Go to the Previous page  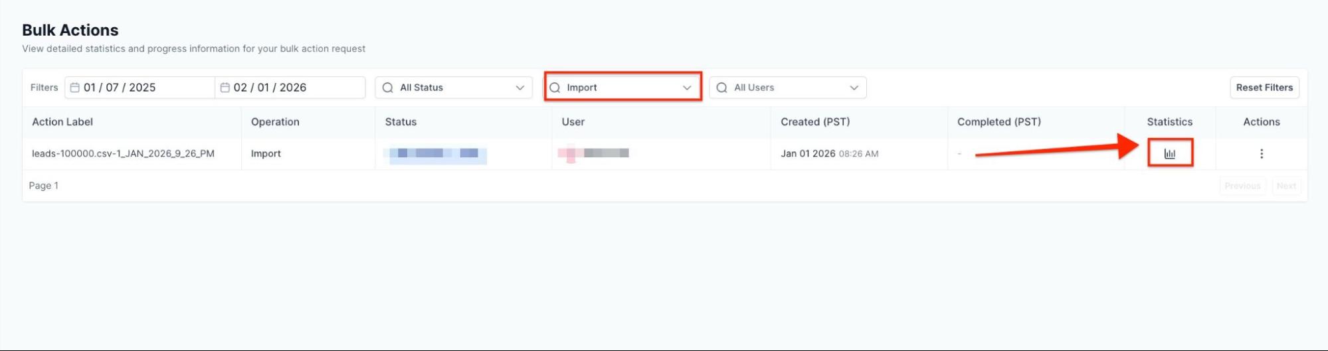pos(1242,186)
